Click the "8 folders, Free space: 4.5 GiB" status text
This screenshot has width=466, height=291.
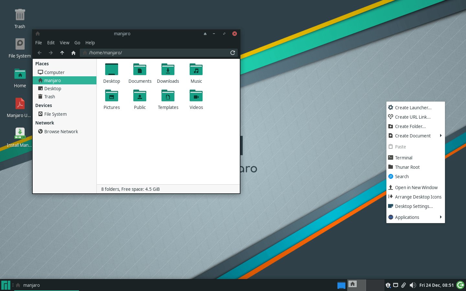click(130, 189)
